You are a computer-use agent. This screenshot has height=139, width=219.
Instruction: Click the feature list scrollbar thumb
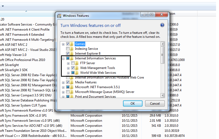[162, 55]
